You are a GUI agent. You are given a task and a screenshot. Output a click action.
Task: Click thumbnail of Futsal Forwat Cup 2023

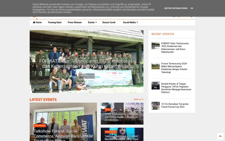click(x=156, y=106)
